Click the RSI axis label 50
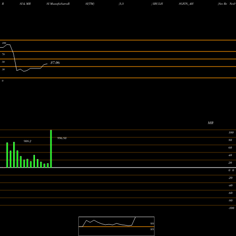 click(3, 62)
